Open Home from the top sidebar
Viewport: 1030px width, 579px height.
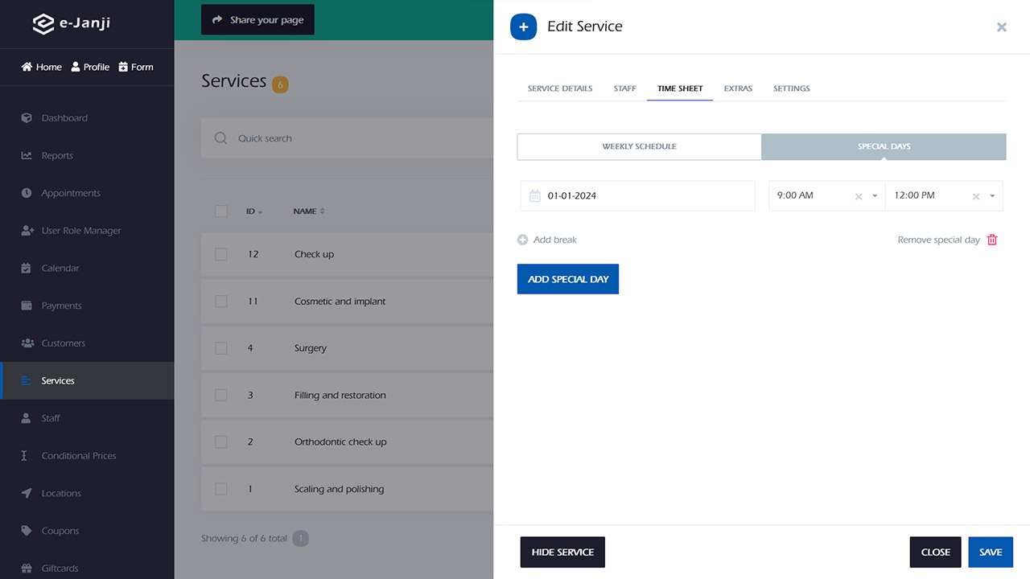pyautogui.click(x=41, y=67)
